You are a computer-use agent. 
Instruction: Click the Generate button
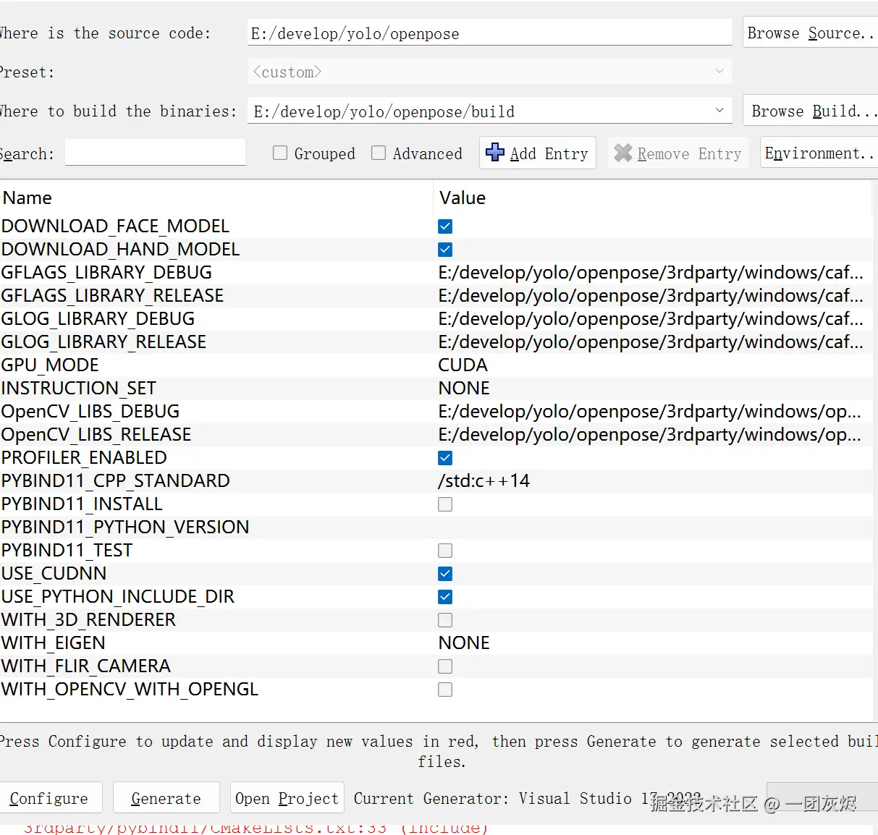(x=166, y=798)
